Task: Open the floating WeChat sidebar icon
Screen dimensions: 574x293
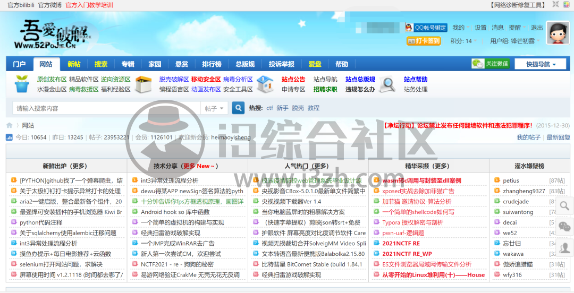Action: click(x=564, y=227)
